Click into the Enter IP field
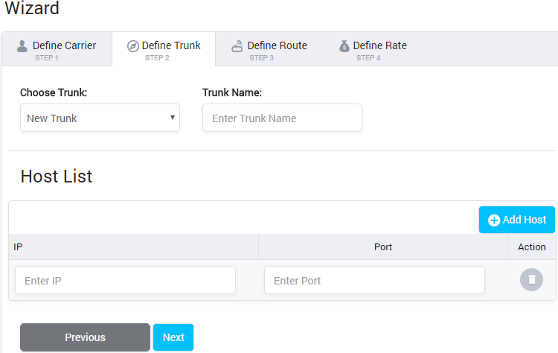The width and height of the screenshot is (558, 353). (x=125, y=280)
